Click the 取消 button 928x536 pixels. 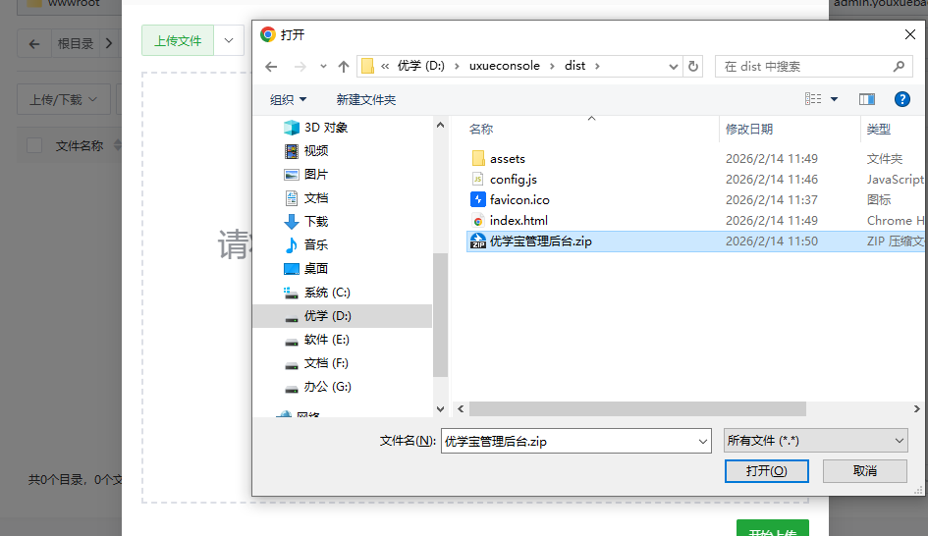865,471
